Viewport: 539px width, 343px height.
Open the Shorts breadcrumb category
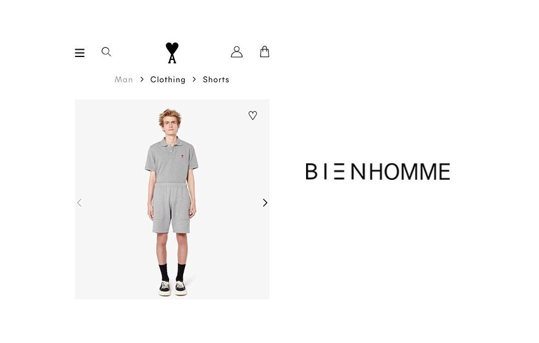(216, 80)
